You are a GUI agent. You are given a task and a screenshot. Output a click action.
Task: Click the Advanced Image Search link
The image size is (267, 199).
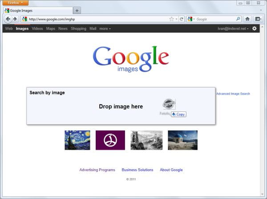233,94
